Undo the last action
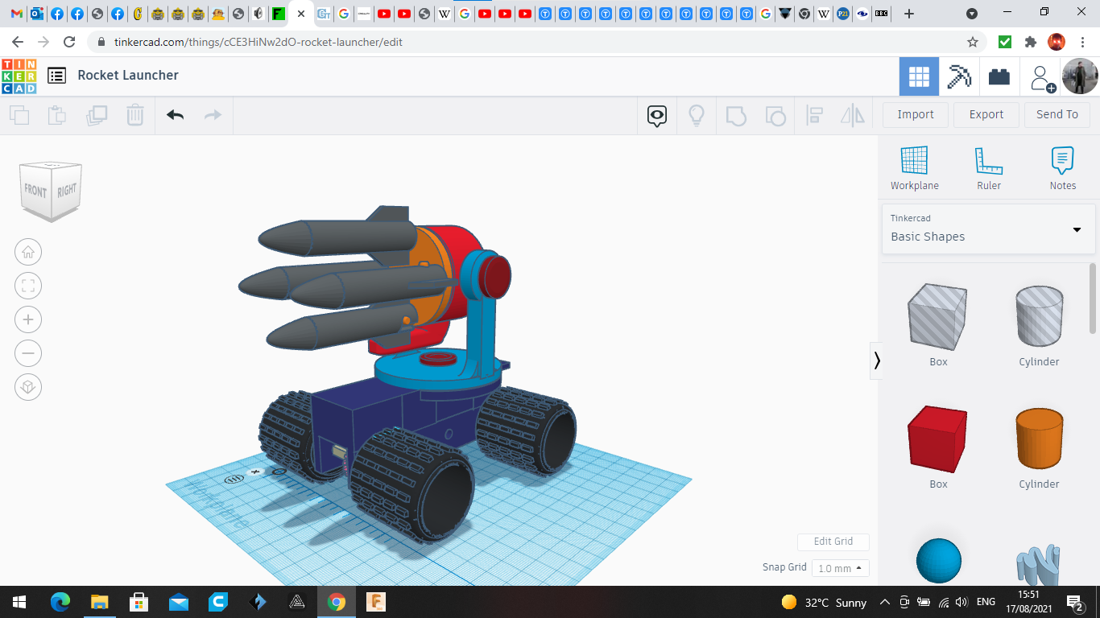Image resolution: width=1100 pixels, height=618 pixels. click(176, 115)
